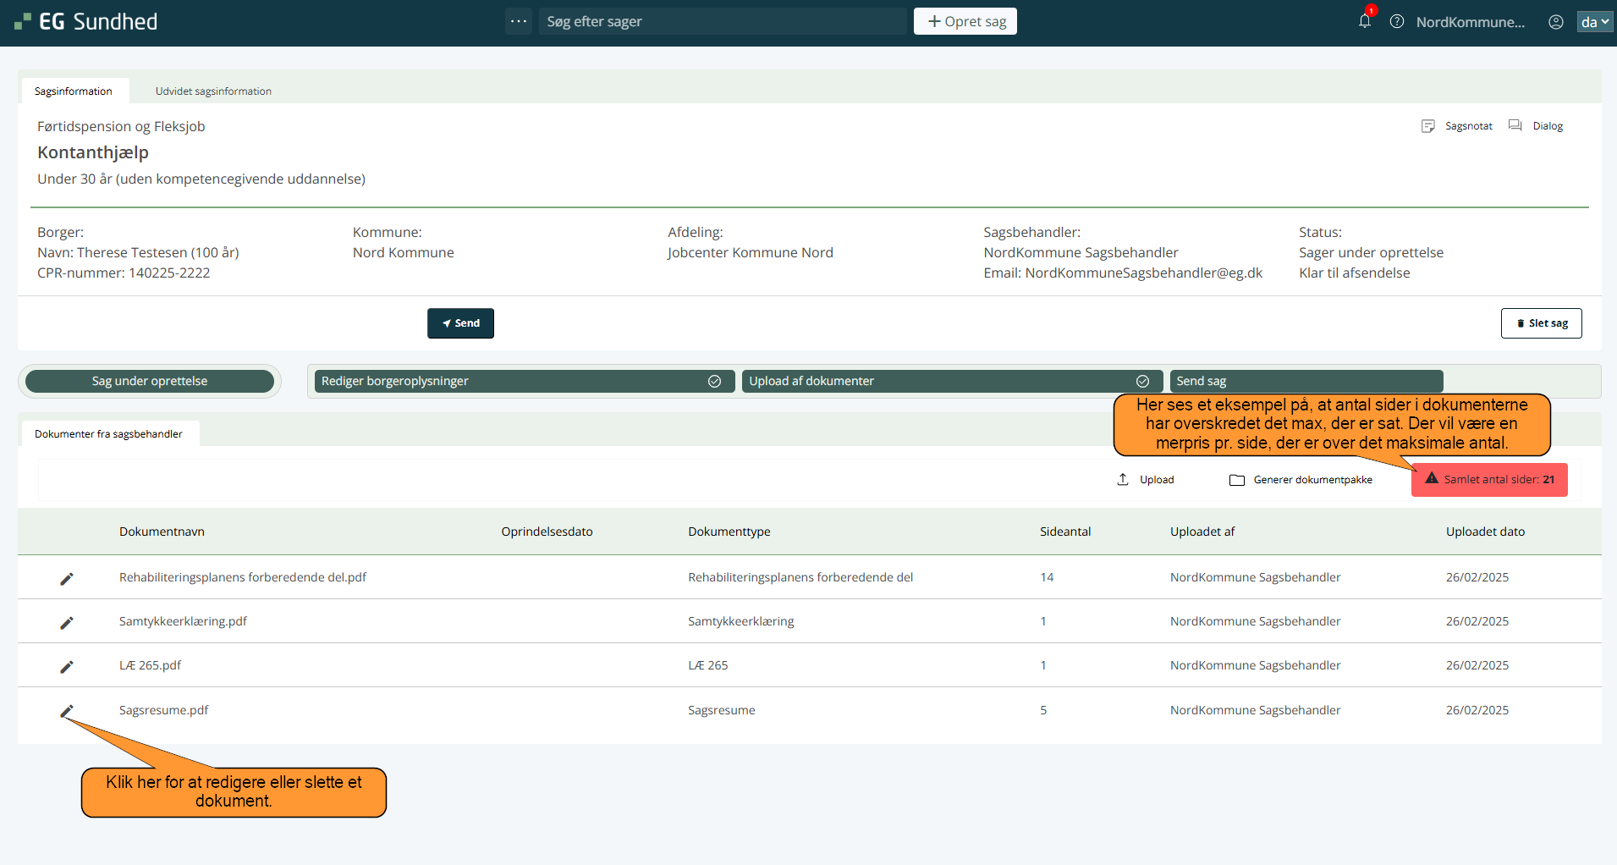The width and height of the screenshot is (1617, 865).
Task: Switch to Udvidet sagsinformation tab
Action: (x=213, y=91)
